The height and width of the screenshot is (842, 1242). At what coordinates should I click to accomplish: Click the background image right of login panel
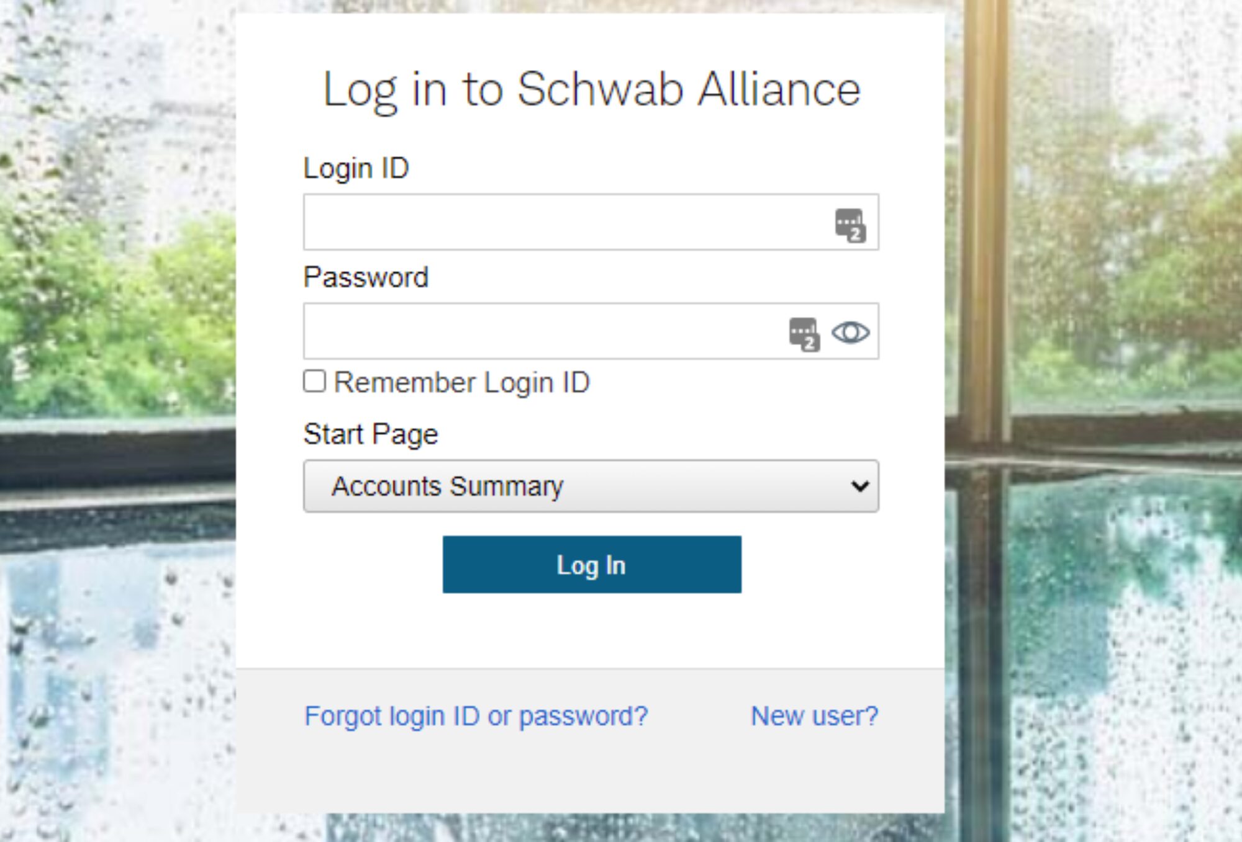1093,422
